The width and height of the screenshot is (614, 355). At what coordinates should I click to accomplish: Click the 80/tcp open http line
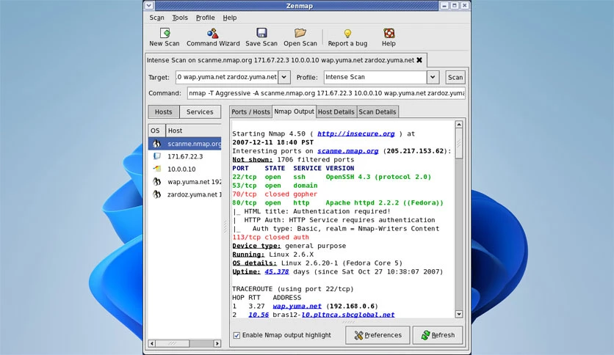coord(338,202)
